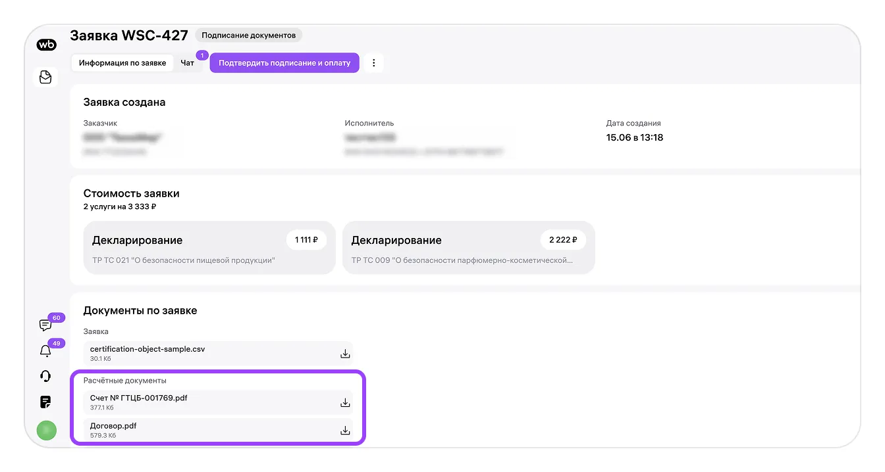Click the 377.1 Кб file size
The image size is (885, 472).
point(102,408)
